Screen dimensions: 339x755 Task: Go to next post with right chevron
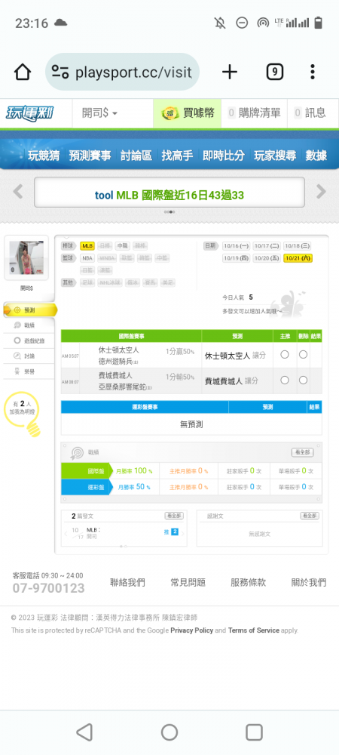(x=182, y=533)
